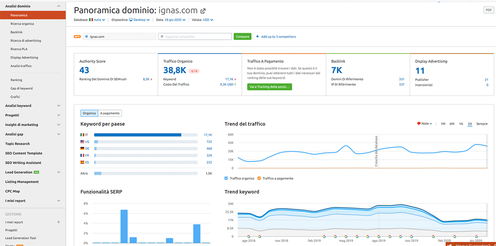
Task: Click the Google update marker above ago 2019
Action: point(379,236)
